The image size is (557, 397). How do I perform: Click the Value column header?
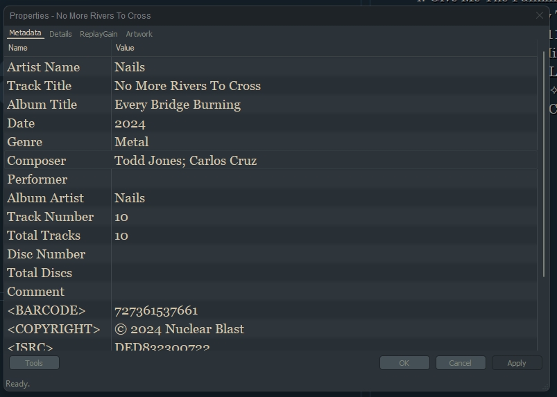click(x=125, y=48)
